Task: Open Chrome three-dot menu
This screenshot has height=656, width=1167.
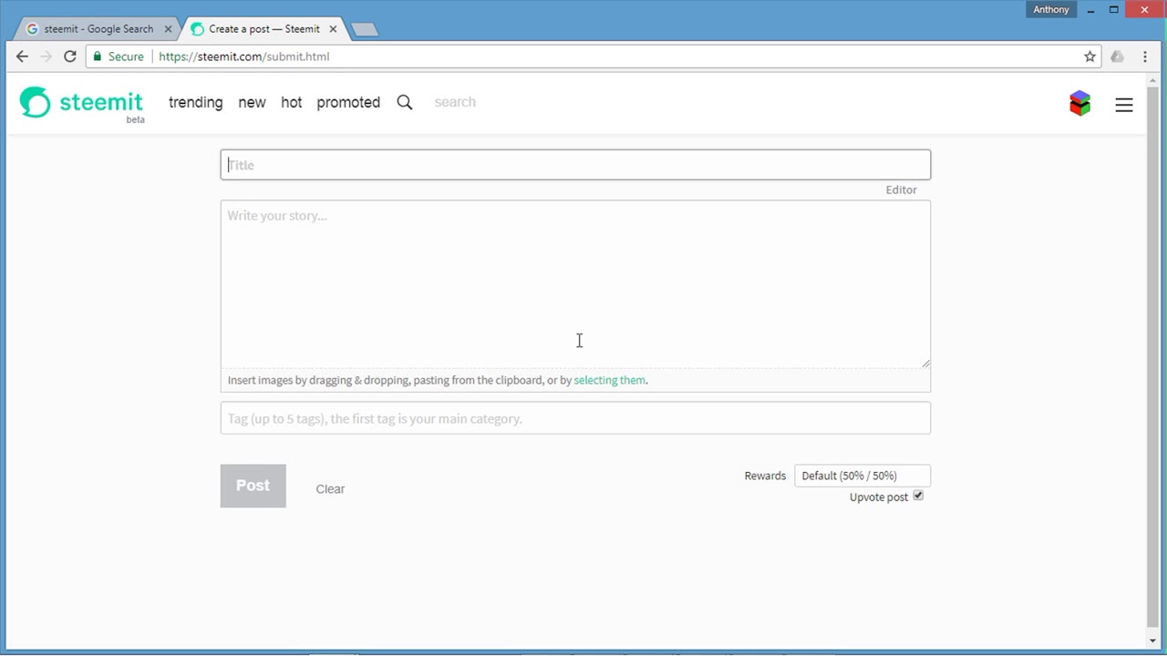Action: [1145, 56]
